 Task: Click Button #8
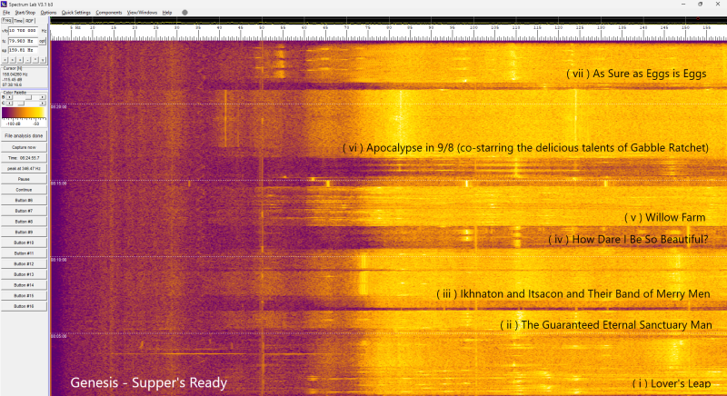[x=24, y=222]
